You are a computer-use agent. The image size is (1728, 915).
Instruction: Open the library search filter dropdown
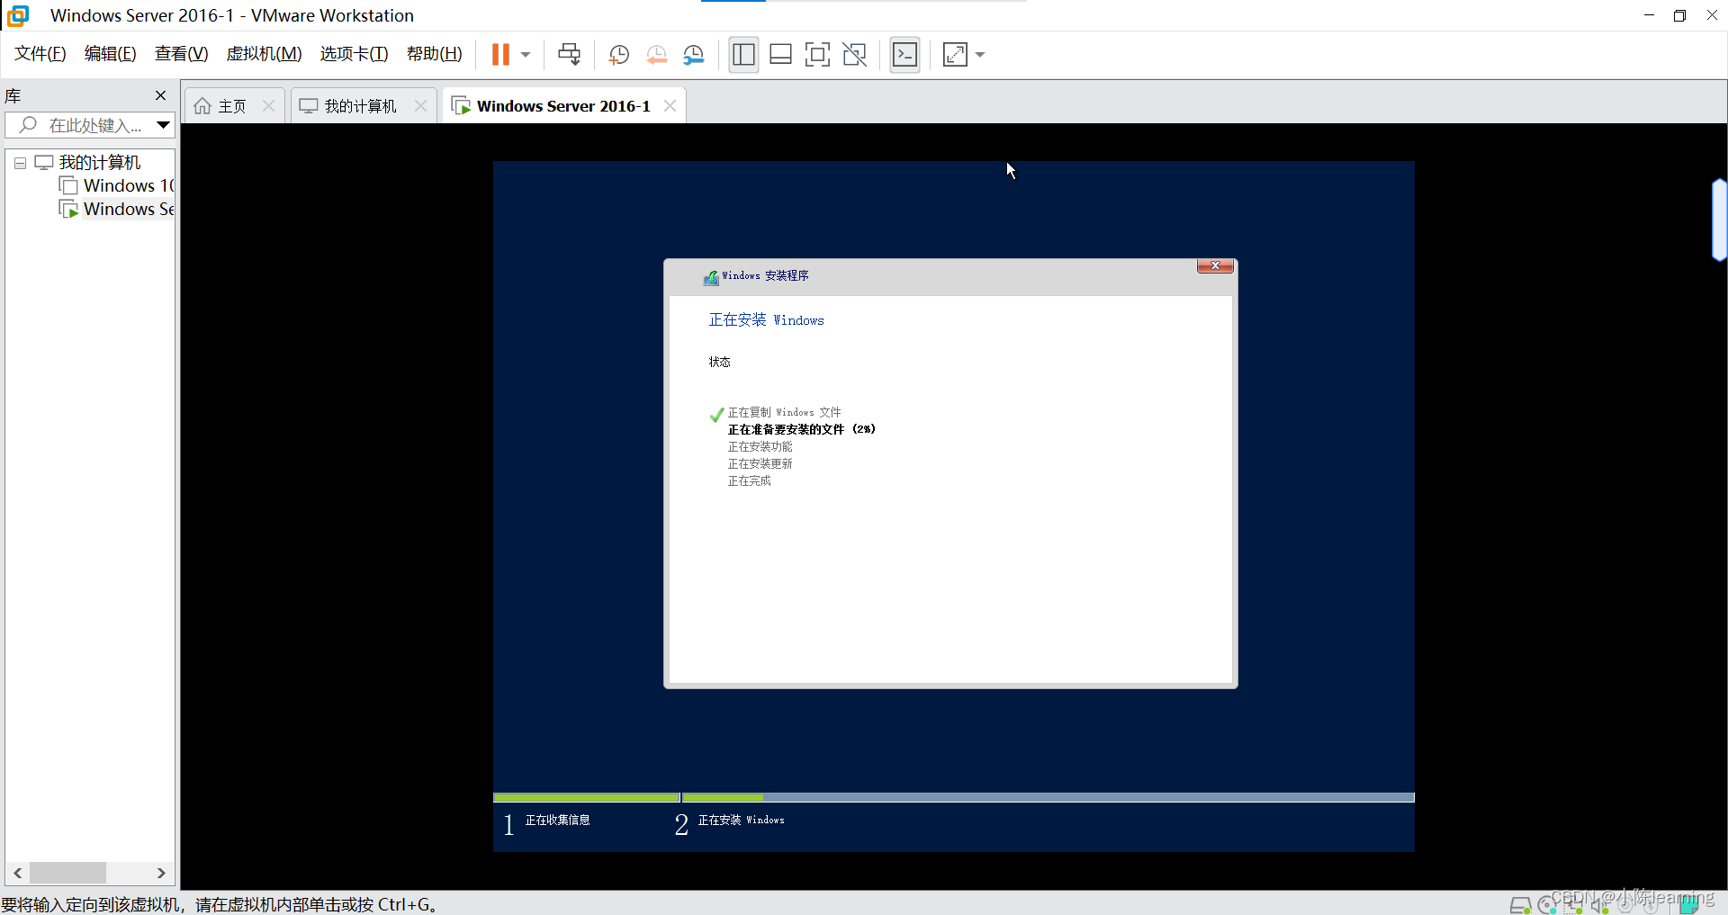tap(163, 125)
